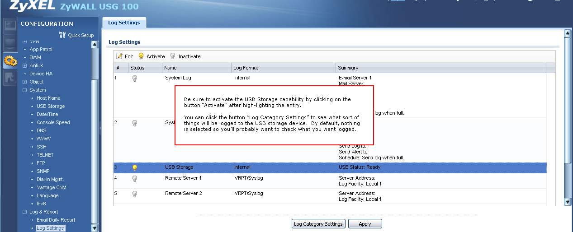Open DNS settings in the tree
573x232 pixels.
pyautogui.click(x=42, y=130)
